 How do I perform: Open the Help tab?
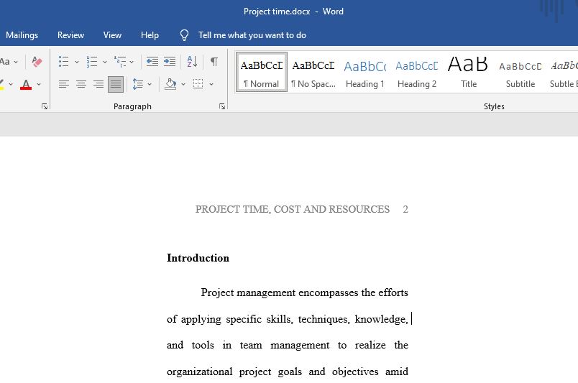(x=150, y=35)
